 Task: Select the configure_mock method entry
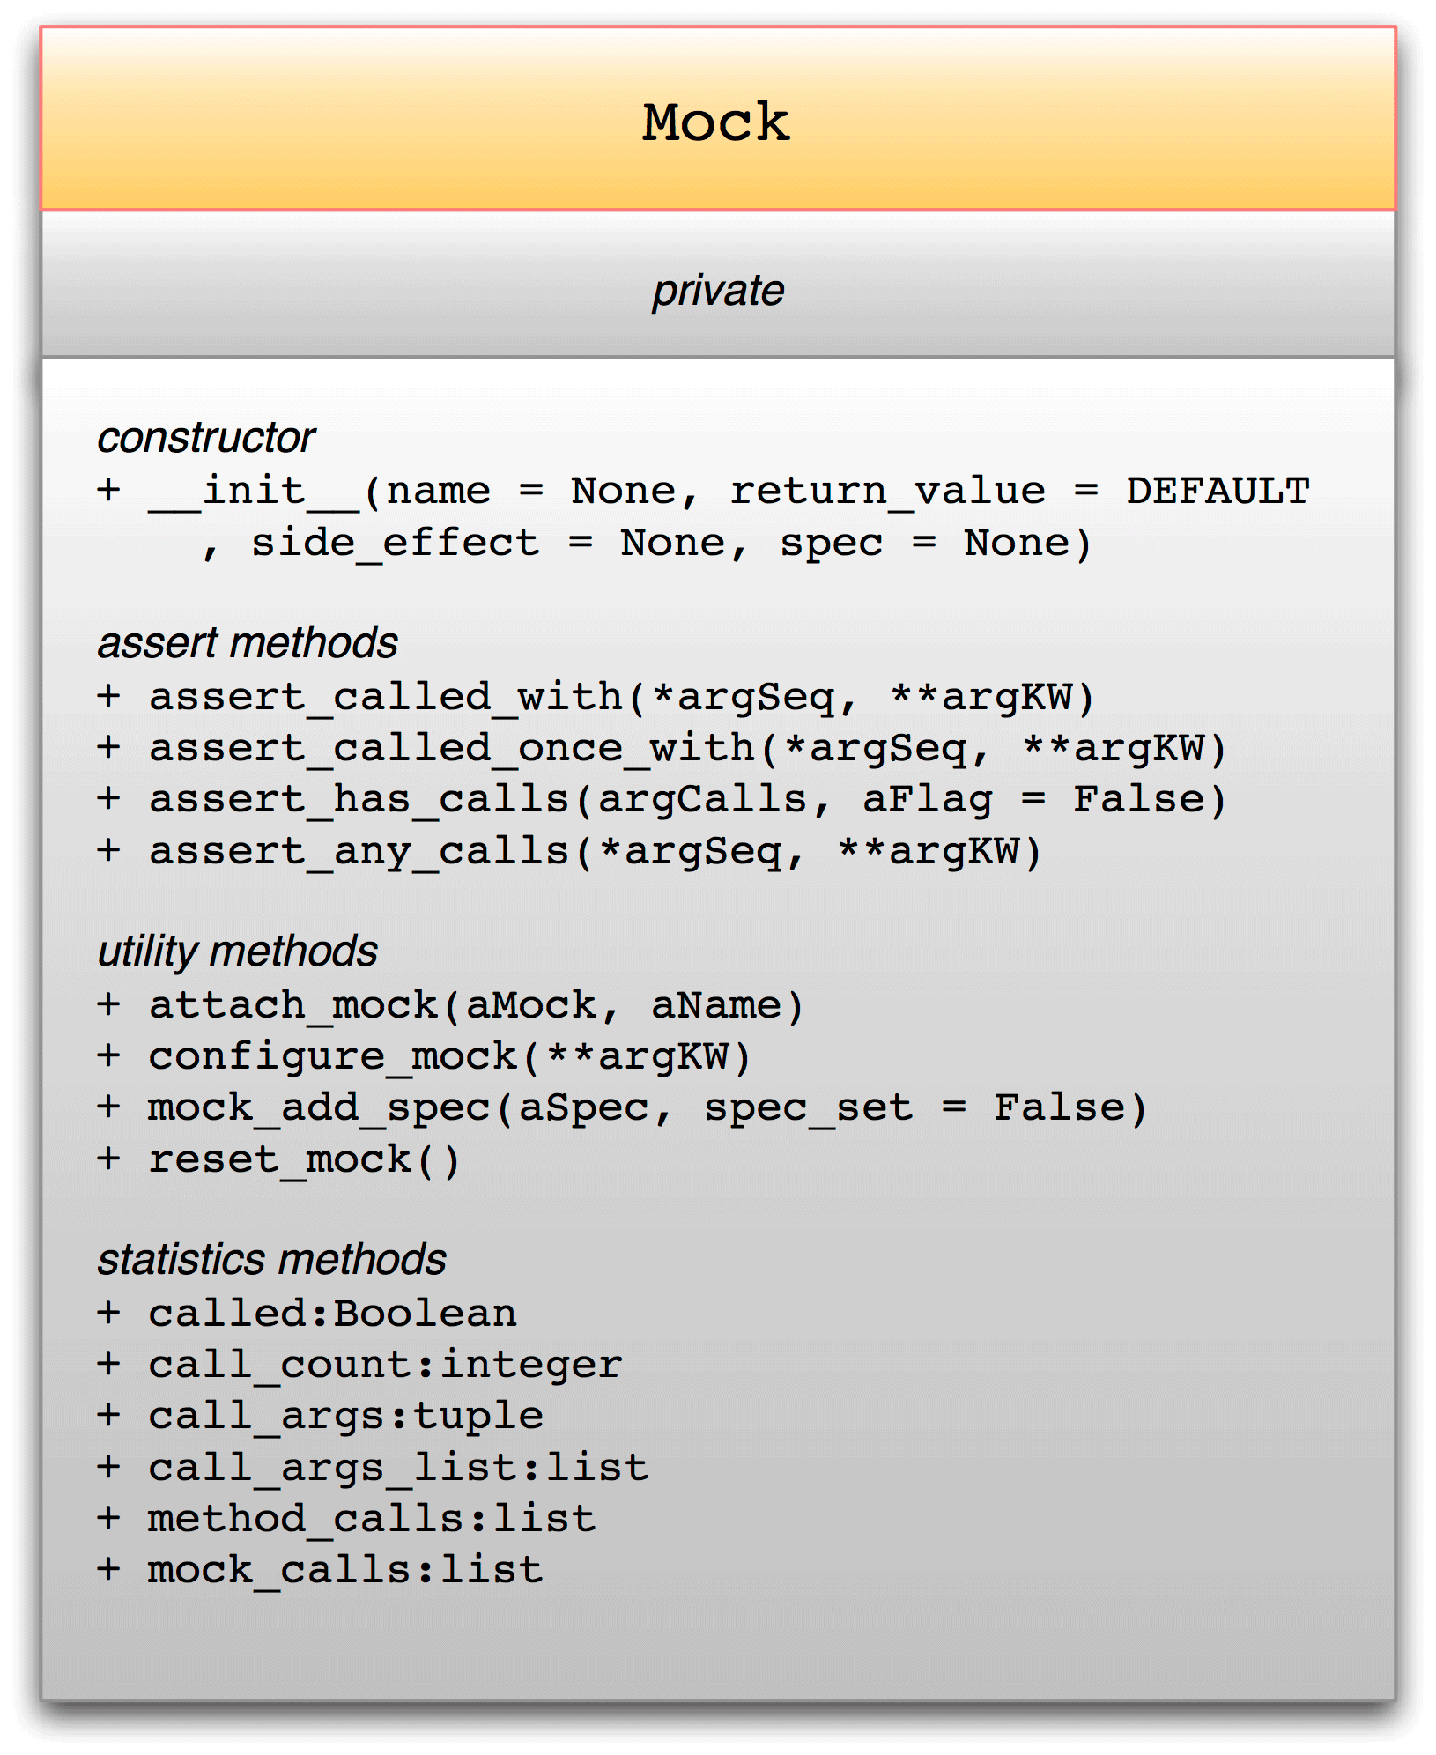(425, 1056)
